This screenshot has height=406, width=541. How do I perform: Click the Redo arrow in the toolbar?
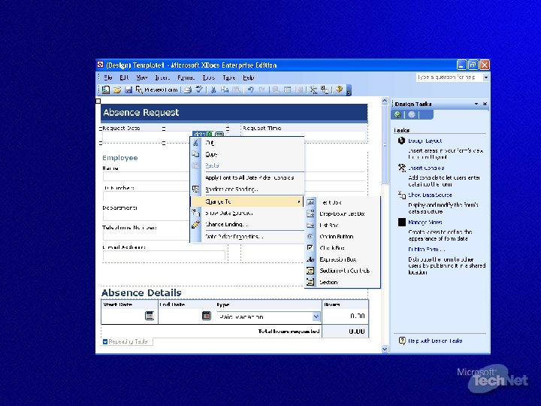click(x=261, y=89)
